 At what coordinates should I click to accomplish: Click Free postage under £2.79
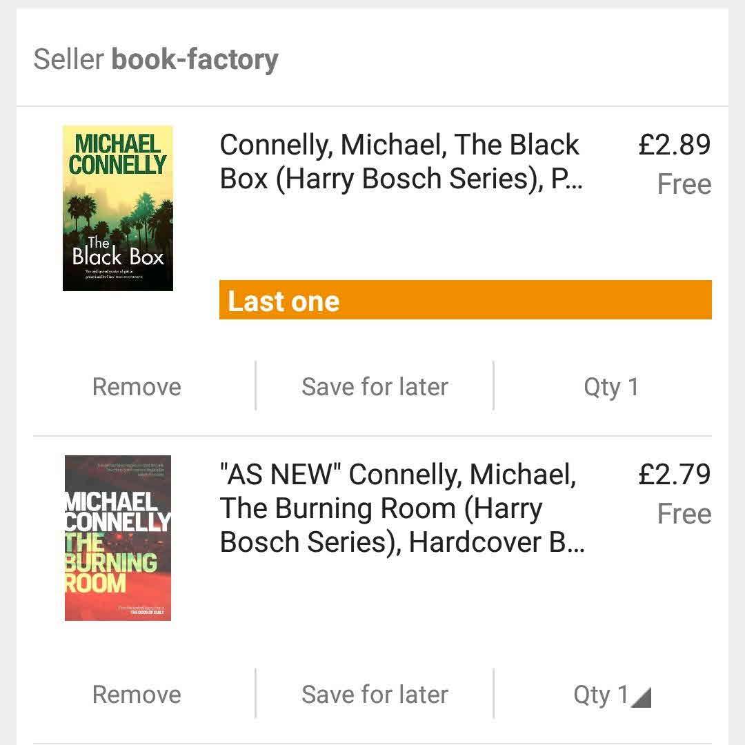(684, 514)
